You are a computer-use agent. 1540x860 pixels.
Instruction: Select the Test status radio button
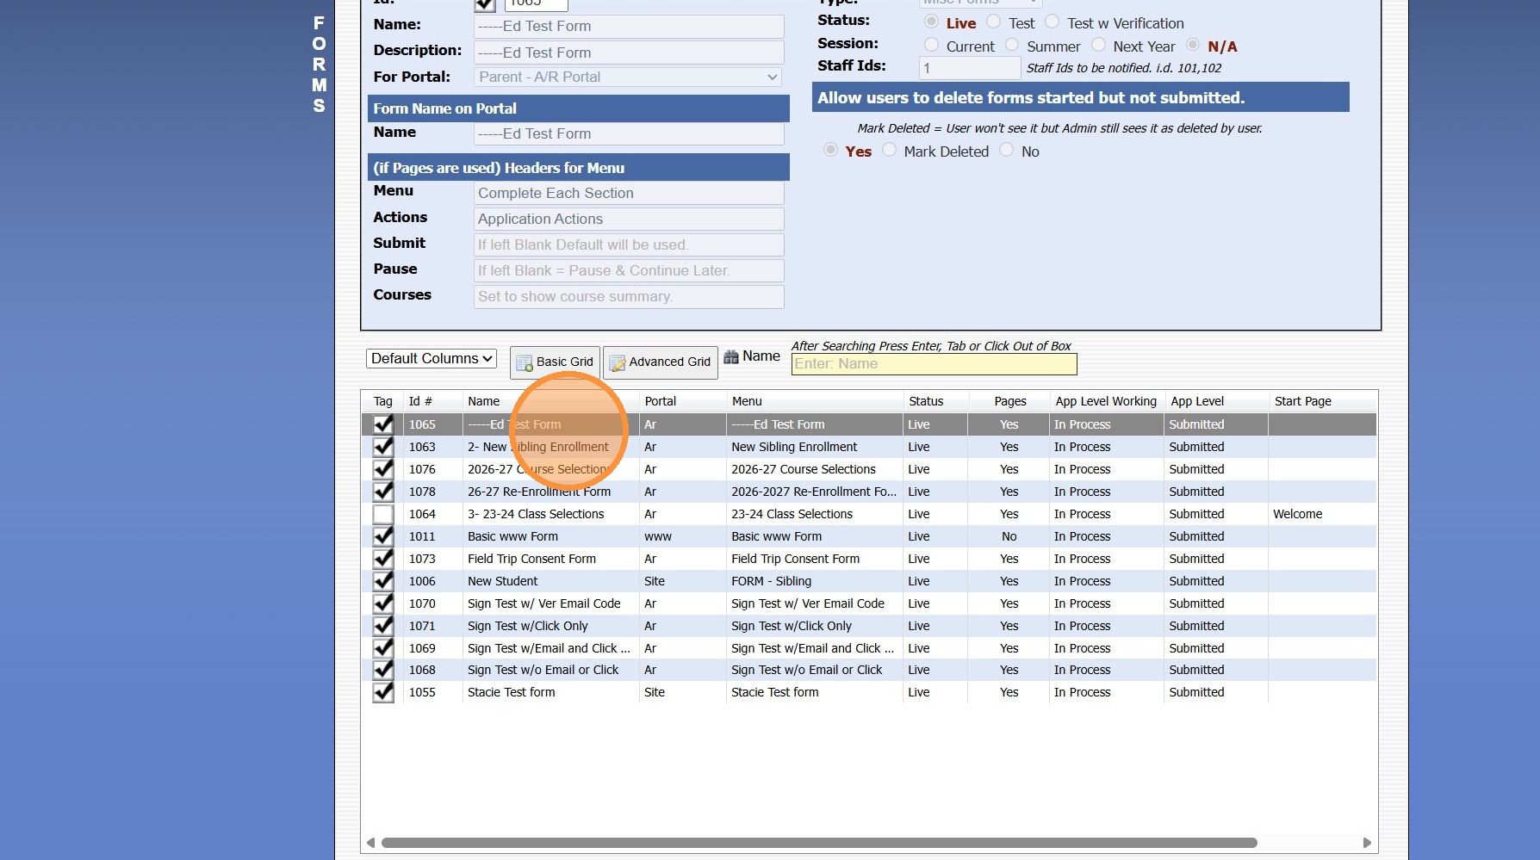tap(993, 22)
